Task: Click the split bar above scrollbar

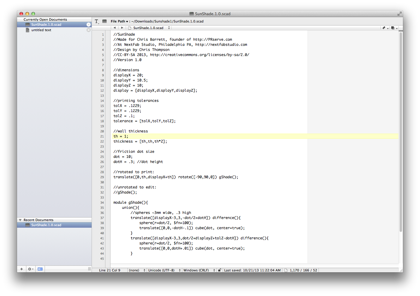Action: [x=401, y=31]
